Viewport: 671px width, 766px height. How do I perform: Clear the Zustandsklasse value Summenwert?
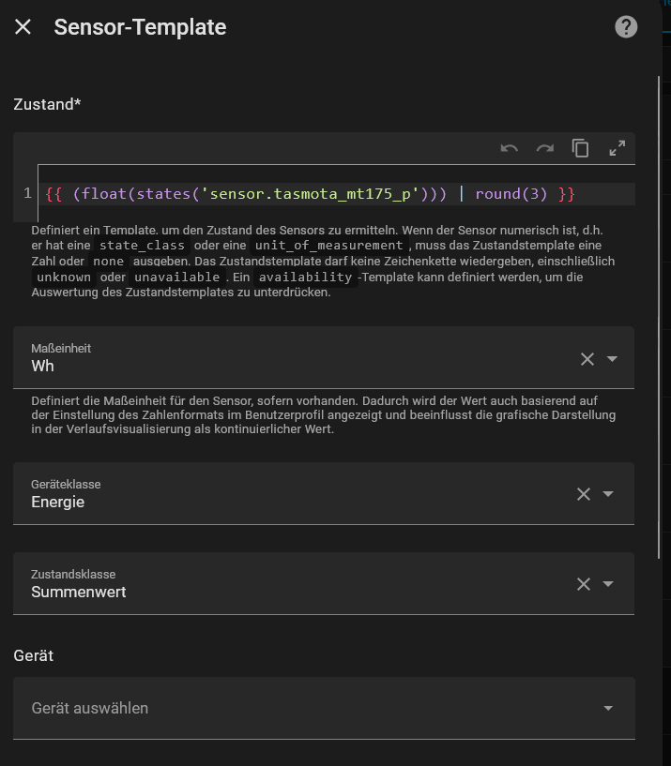tap(584, 584)
